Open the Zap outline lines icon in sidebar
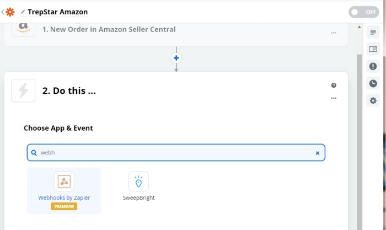The width and height of the screenshot is (386, 230). [373, 32]
